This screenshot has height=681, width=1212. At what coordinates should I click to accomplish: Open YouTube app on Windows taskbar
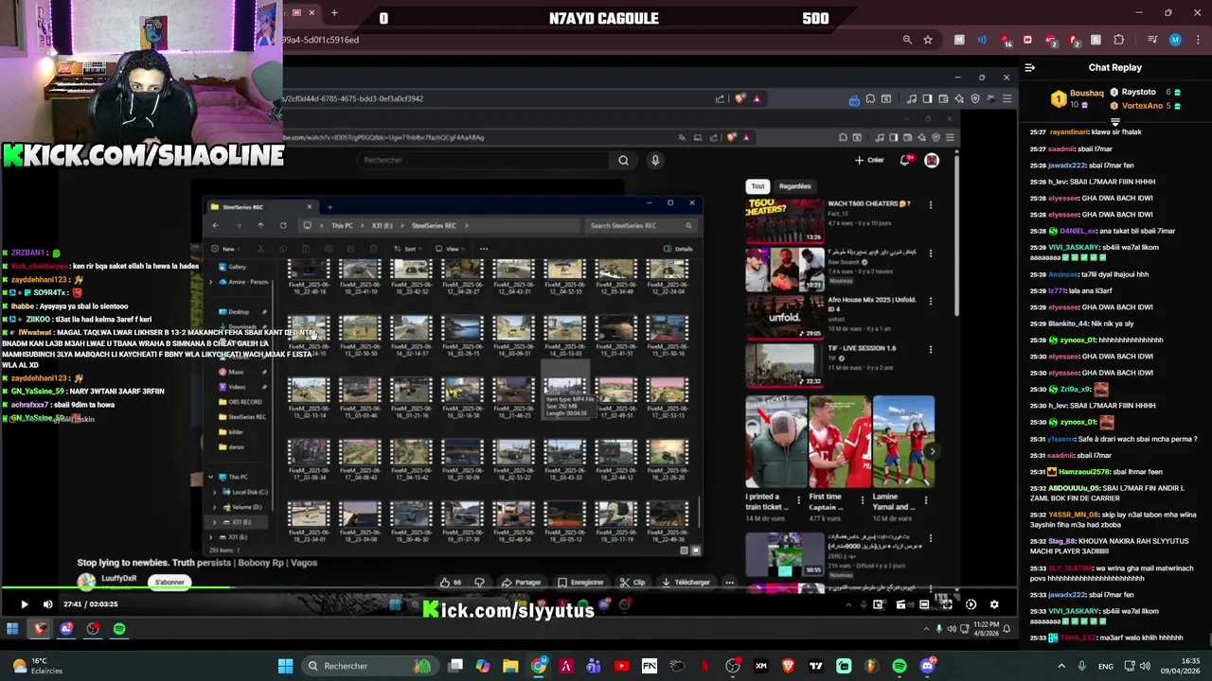point(621,666)
